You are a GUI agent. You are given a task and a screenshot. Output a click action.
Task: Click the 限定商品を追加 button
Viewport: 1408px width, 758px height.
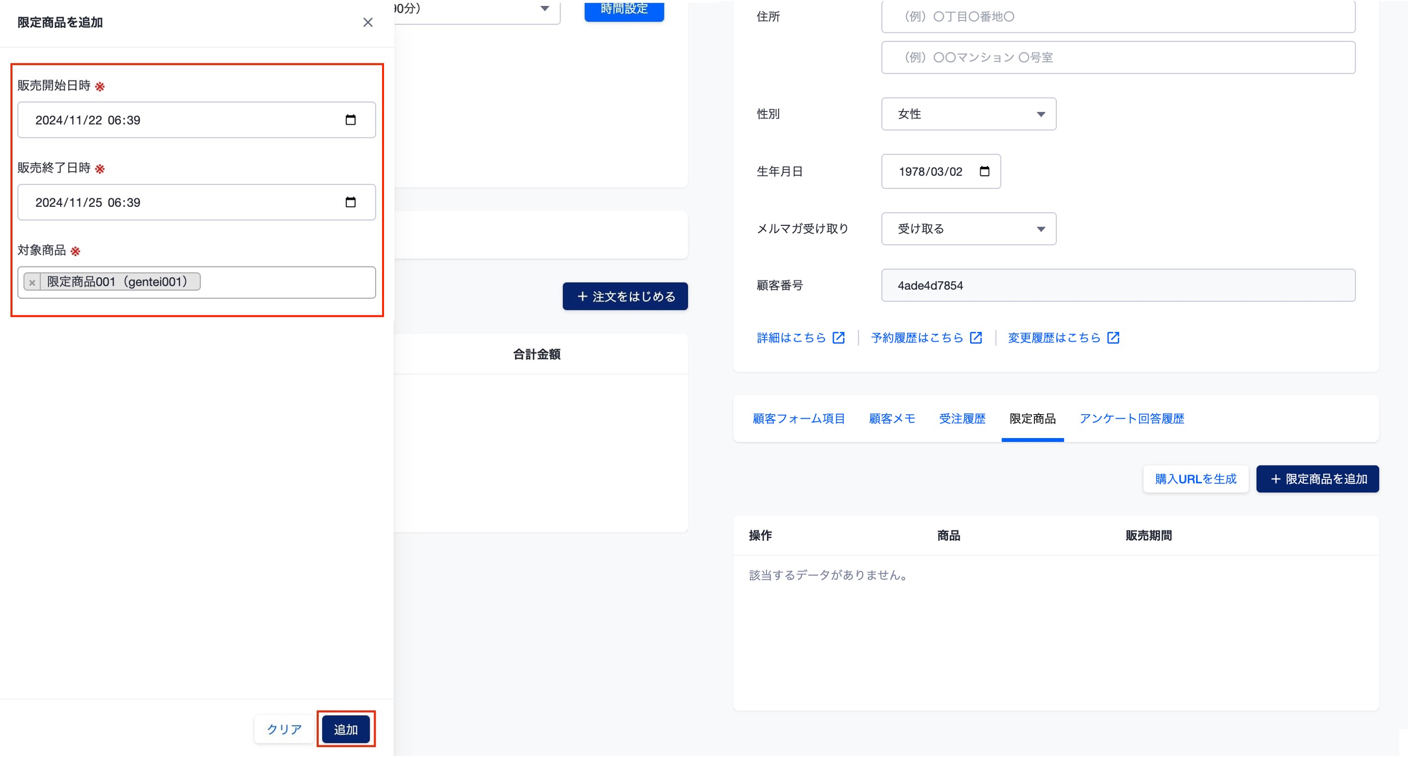pyautogui.click(x=1317, y=479)
